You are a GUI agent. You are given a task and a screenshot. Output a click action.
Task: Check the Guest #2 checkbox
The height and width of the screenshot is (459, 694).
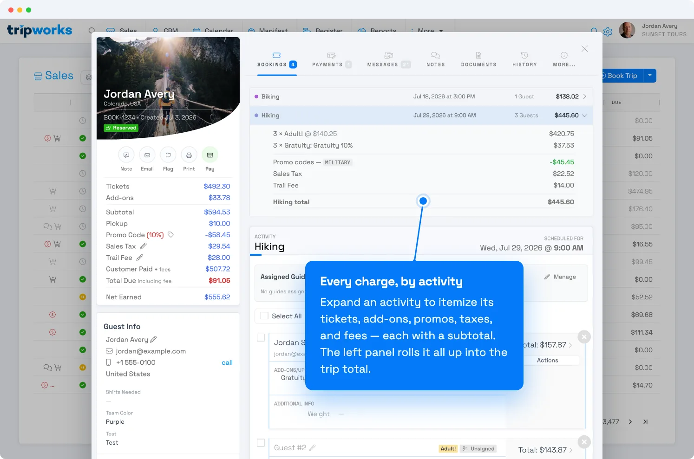261,443
